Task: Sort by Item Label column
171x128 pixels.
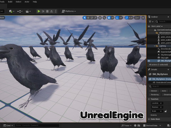Action: 157,26
